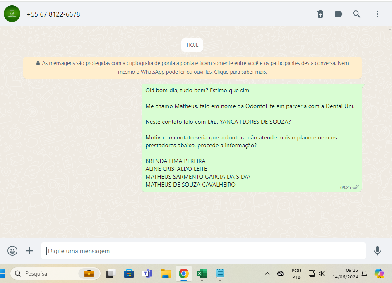Image resolution: width=392 pixels, height=283 pixels.
Task: Open the three-dot chat menu
Action: coord(378,14)
